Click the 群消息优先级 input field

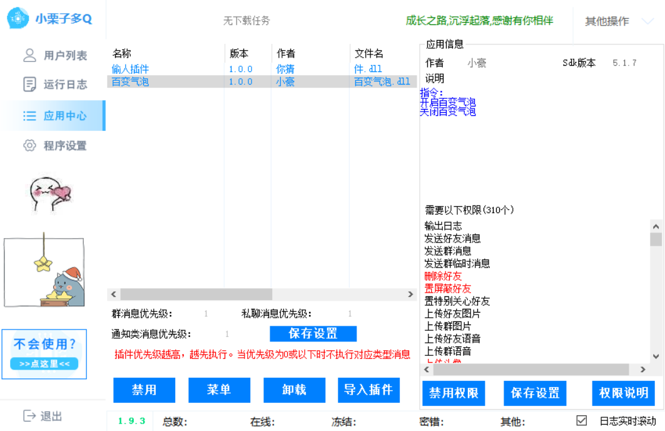(x=206, y=312)
